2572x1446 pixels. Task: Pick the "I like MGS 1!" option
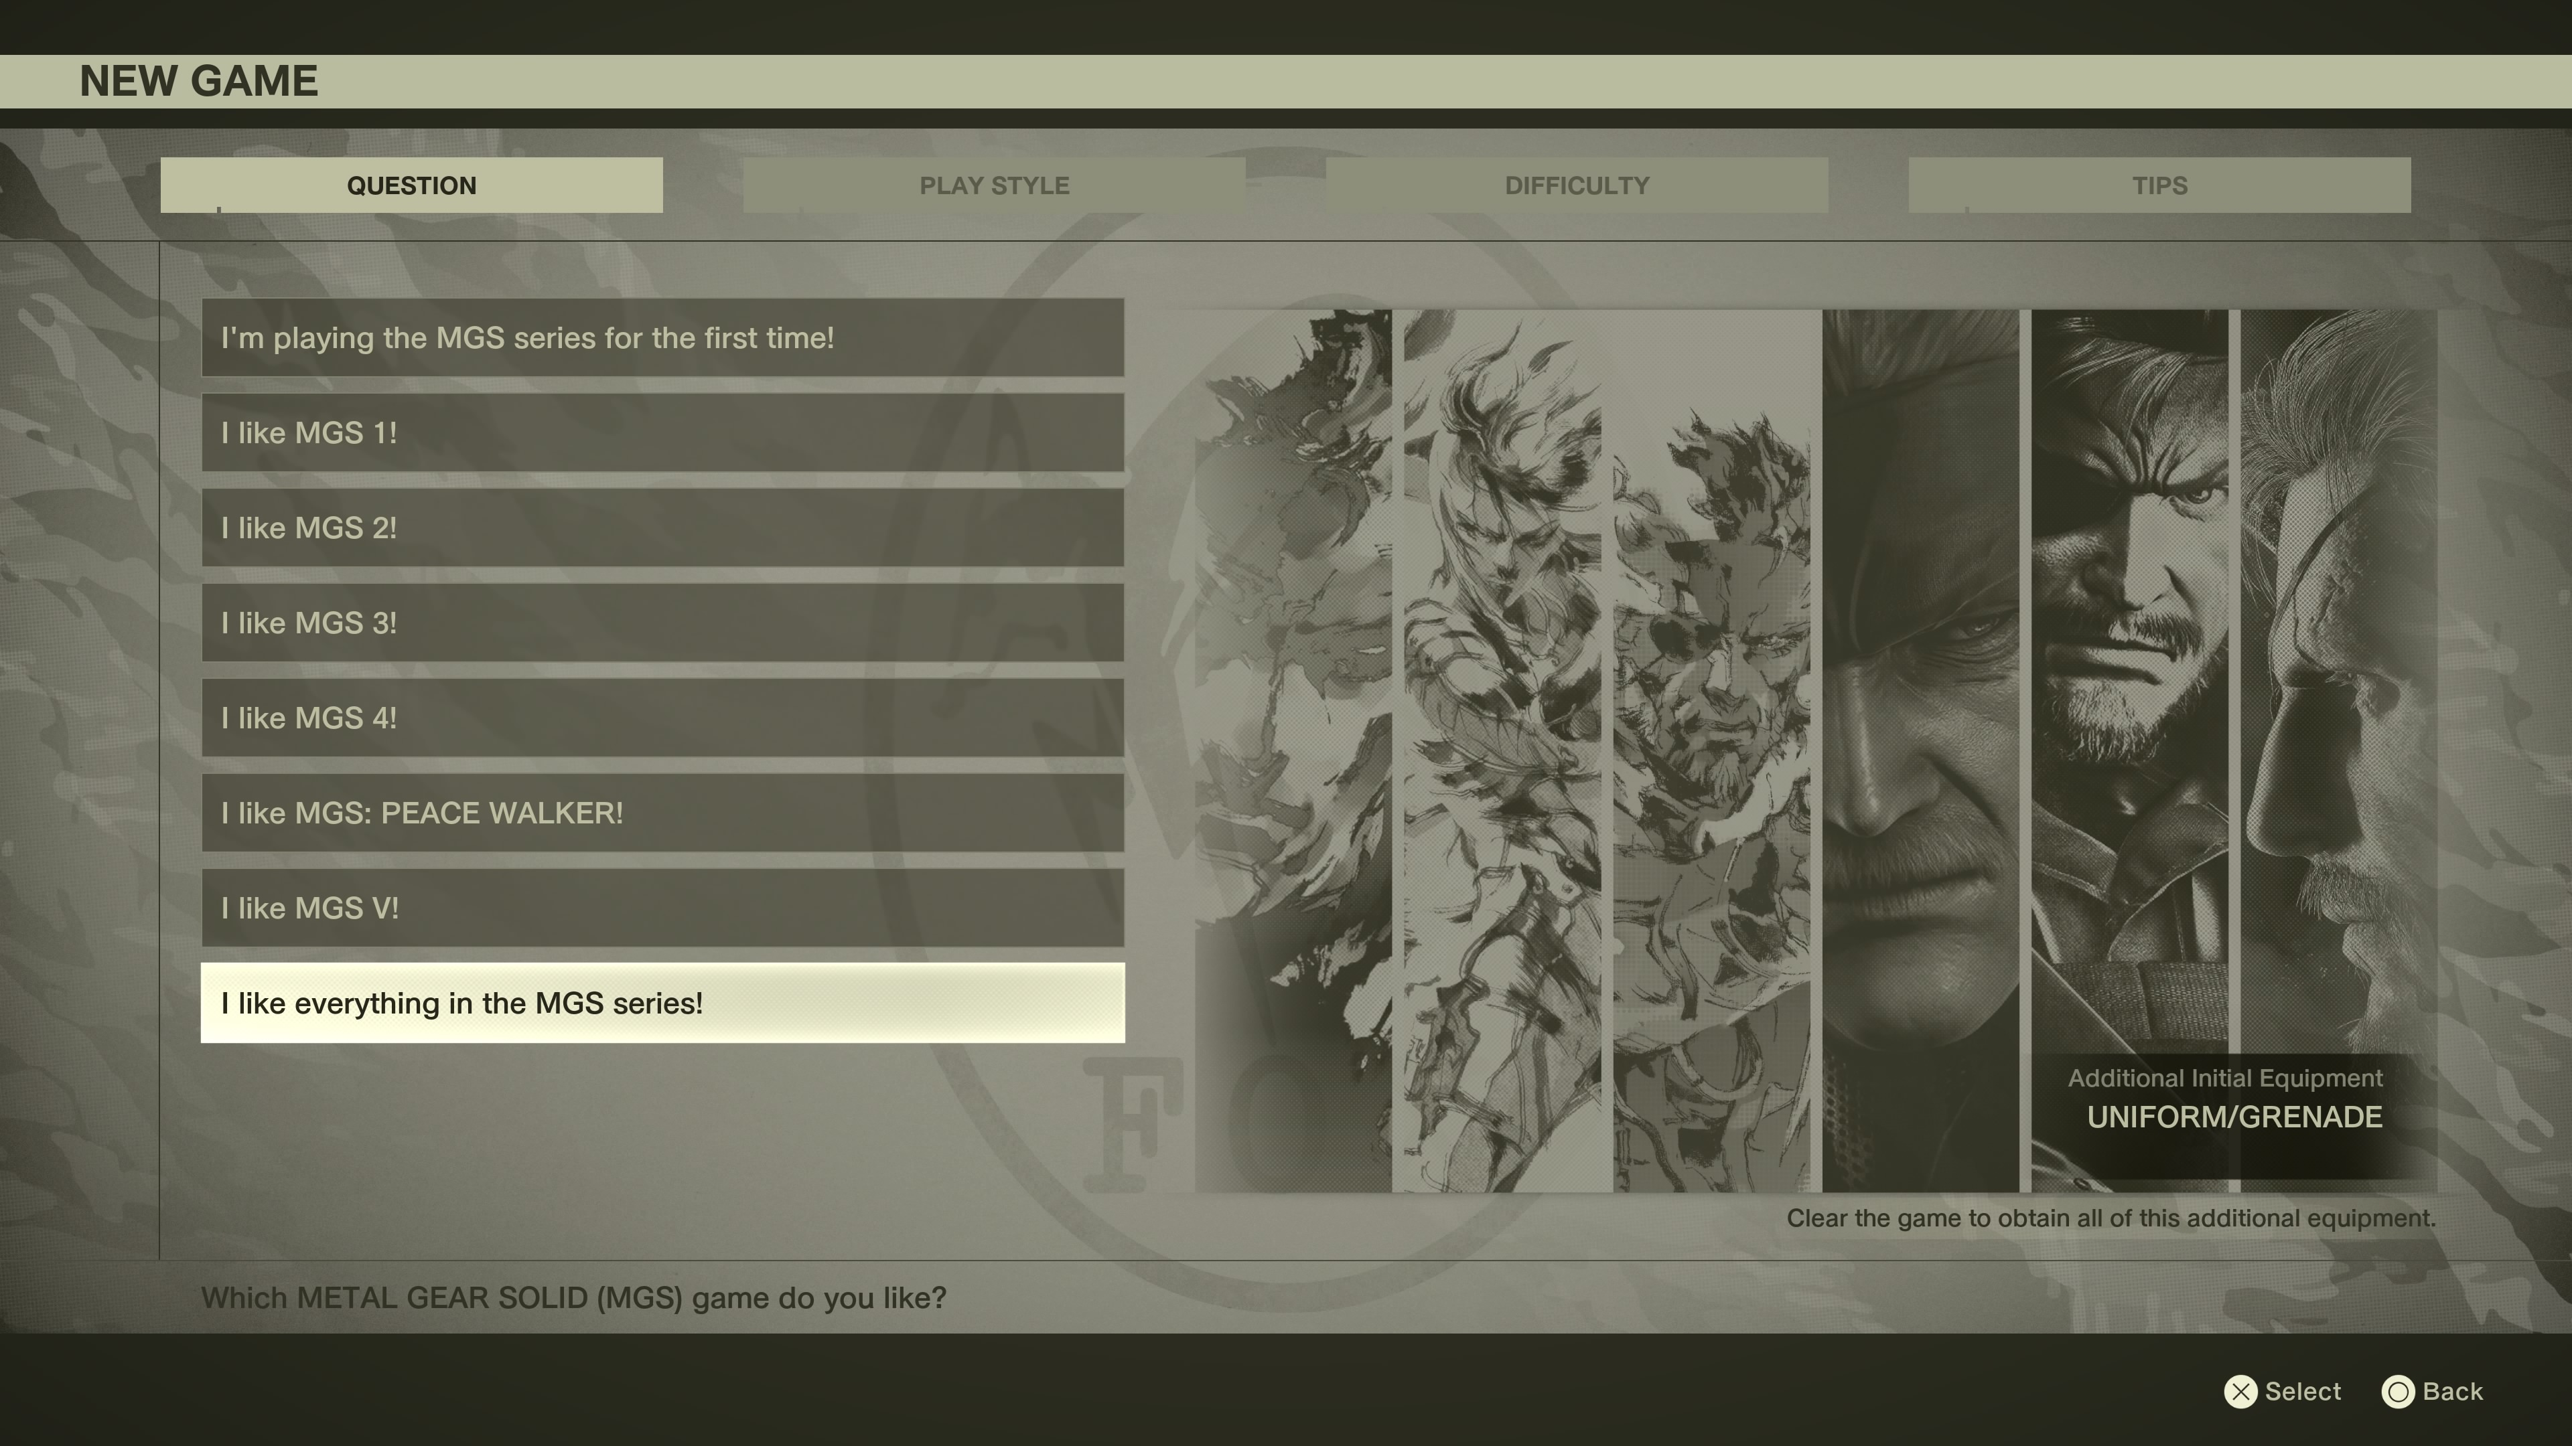tap(662, 432)
